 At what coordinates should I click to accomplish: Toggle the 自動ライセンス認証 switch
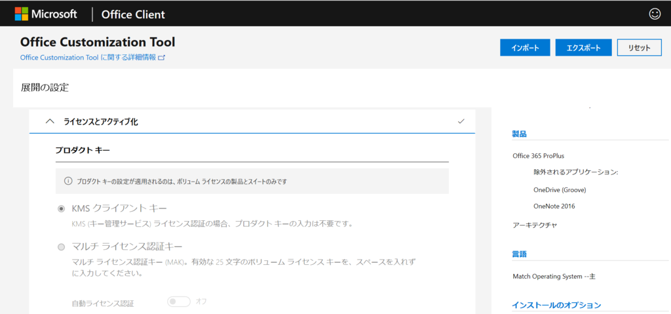(x=178, y=302)
